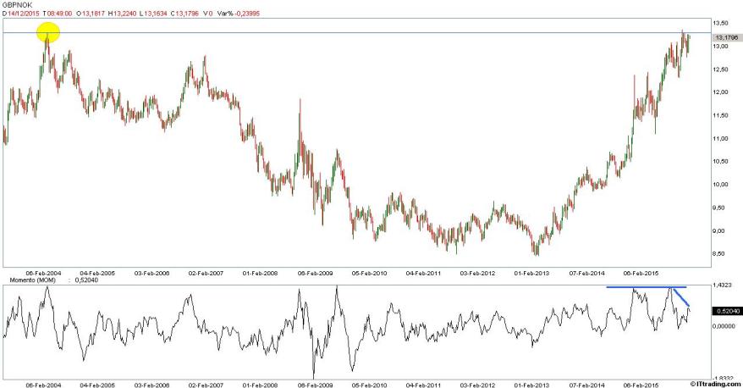Select the date value 14/12/2015
The height and width of the screenshot is (388, 743).
point(23,14)
